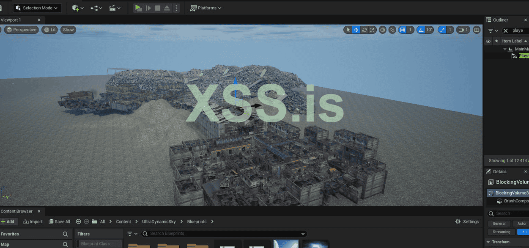Viewport: 529px width, 248px height.
Task: Collapse the MainMap tree item
Action: (x=505, y=49)
